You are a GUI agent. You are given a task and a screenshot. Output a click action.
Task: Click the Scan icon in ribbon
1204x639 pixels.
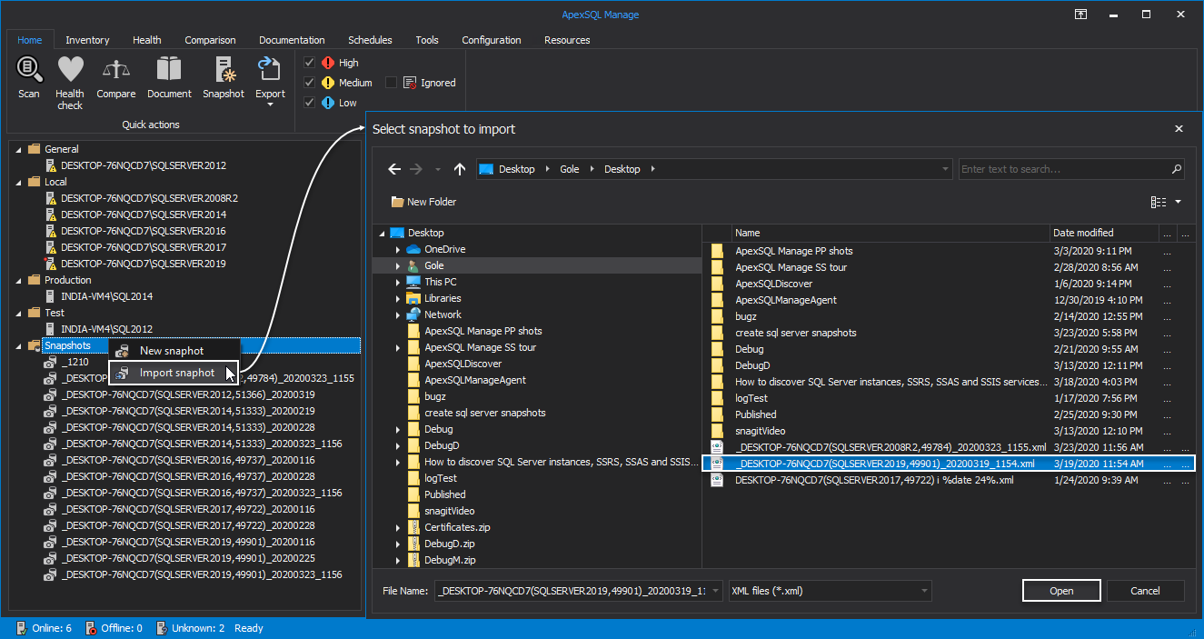tap(29, 77)
